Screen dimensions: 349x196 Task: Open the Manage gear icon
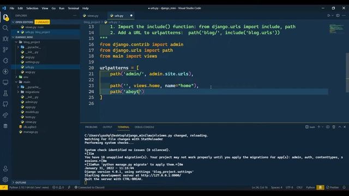(x=5, y=179)
